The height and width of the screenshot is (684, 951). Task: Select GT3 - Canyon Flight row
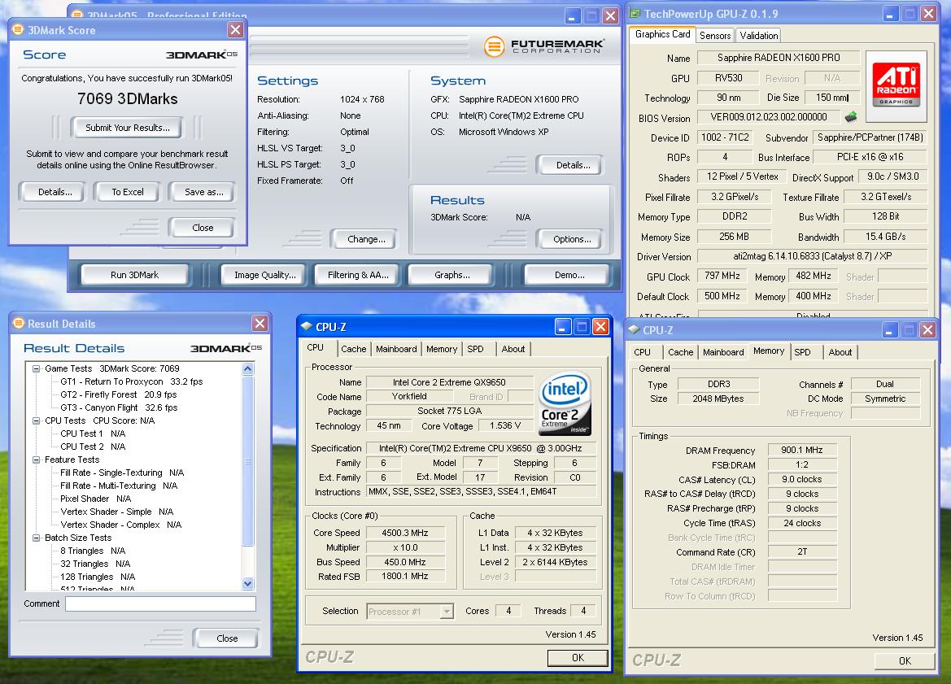coord(119,407)
